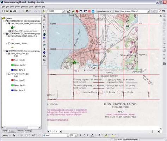Image resolution: width=167 pixels, height=141 pixels.
Task: Open the Tools menu
Action: [31, 7]
